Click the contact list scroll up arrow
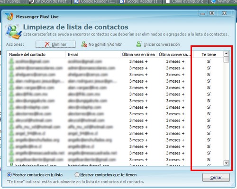 point(226,54)
